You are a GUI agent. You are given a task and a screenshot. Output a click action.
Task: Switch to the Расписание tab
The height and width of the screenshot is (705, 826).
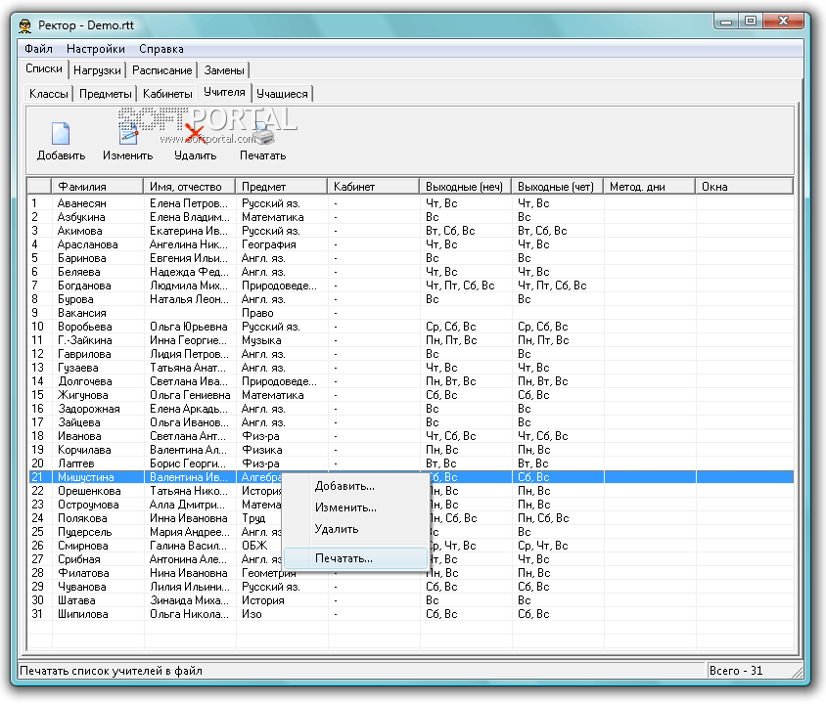click(x=162, y=70)
